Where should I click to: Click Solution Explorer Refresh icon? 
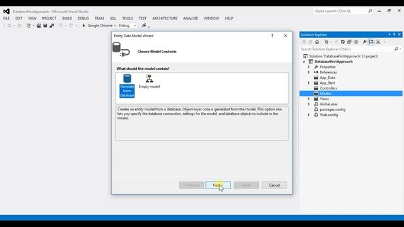coord(343,42)
